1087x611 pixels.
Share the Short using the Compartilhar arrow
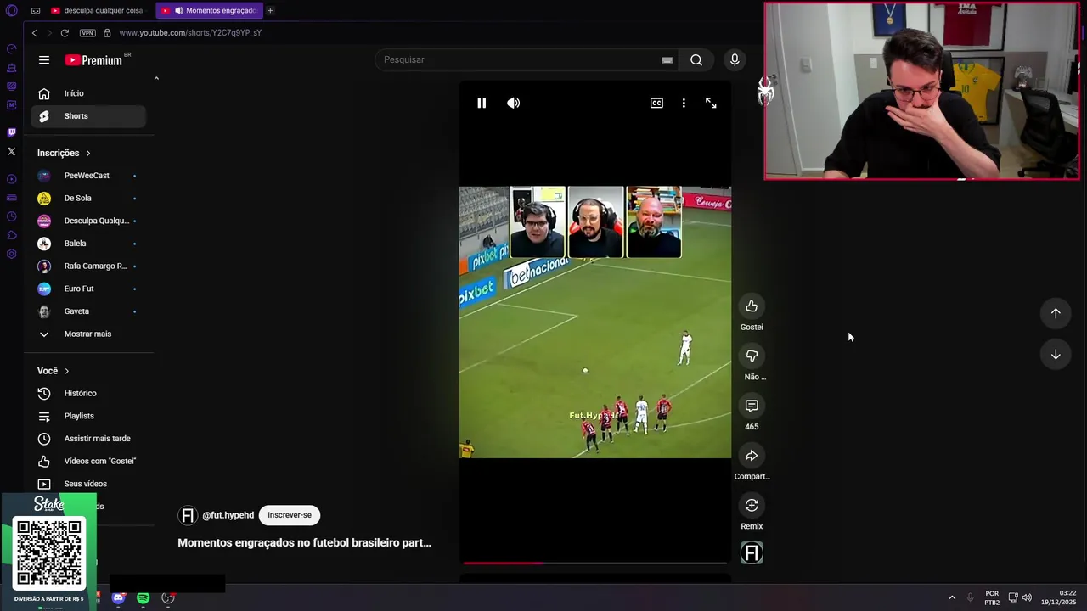tap(752, 456)
